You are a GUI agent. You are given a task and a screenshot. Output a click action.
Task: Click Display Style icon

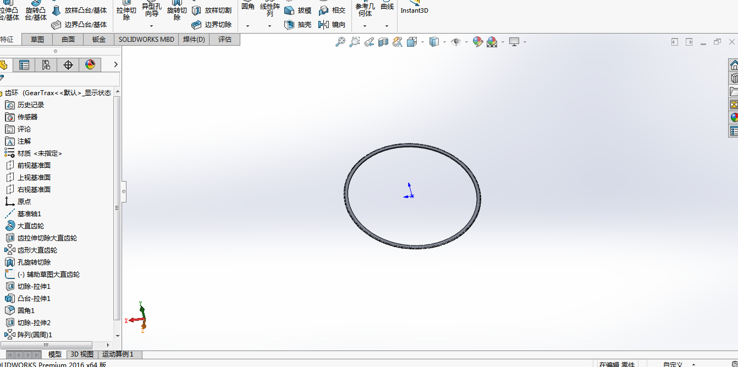[x=434, y=42]
